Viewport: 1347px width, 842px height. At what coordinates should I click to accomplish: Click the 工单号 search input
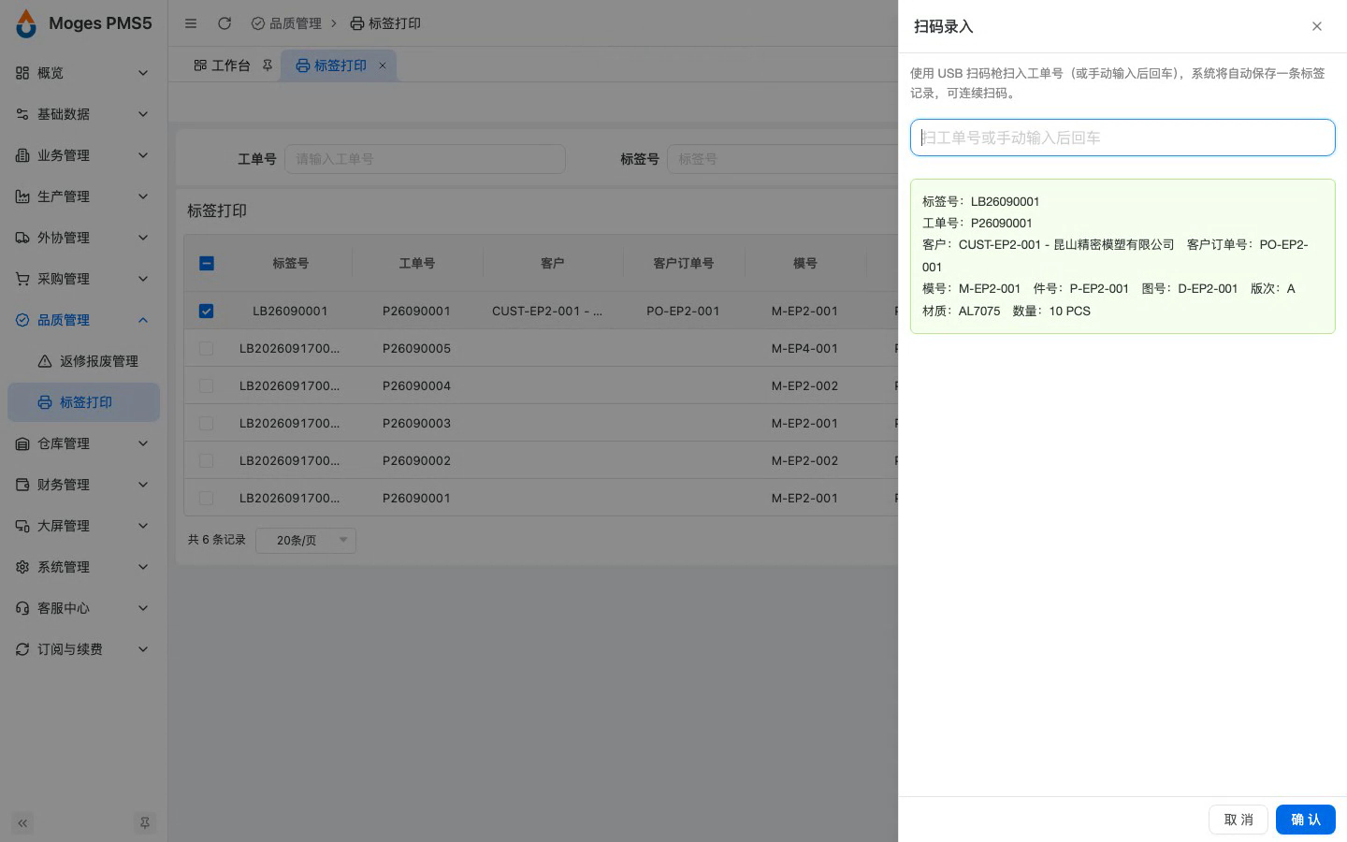(425, 159)
